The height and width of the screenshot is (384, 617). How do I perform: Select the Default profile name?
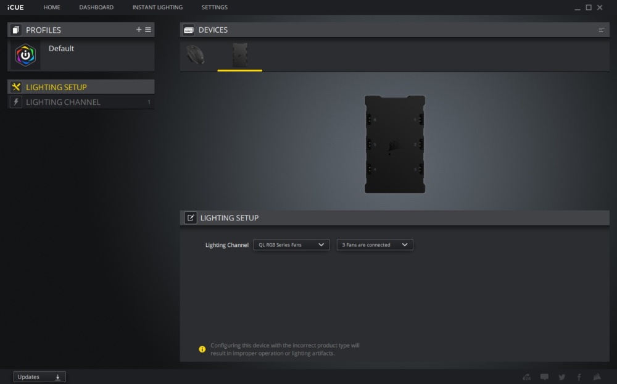click(61, 48)
